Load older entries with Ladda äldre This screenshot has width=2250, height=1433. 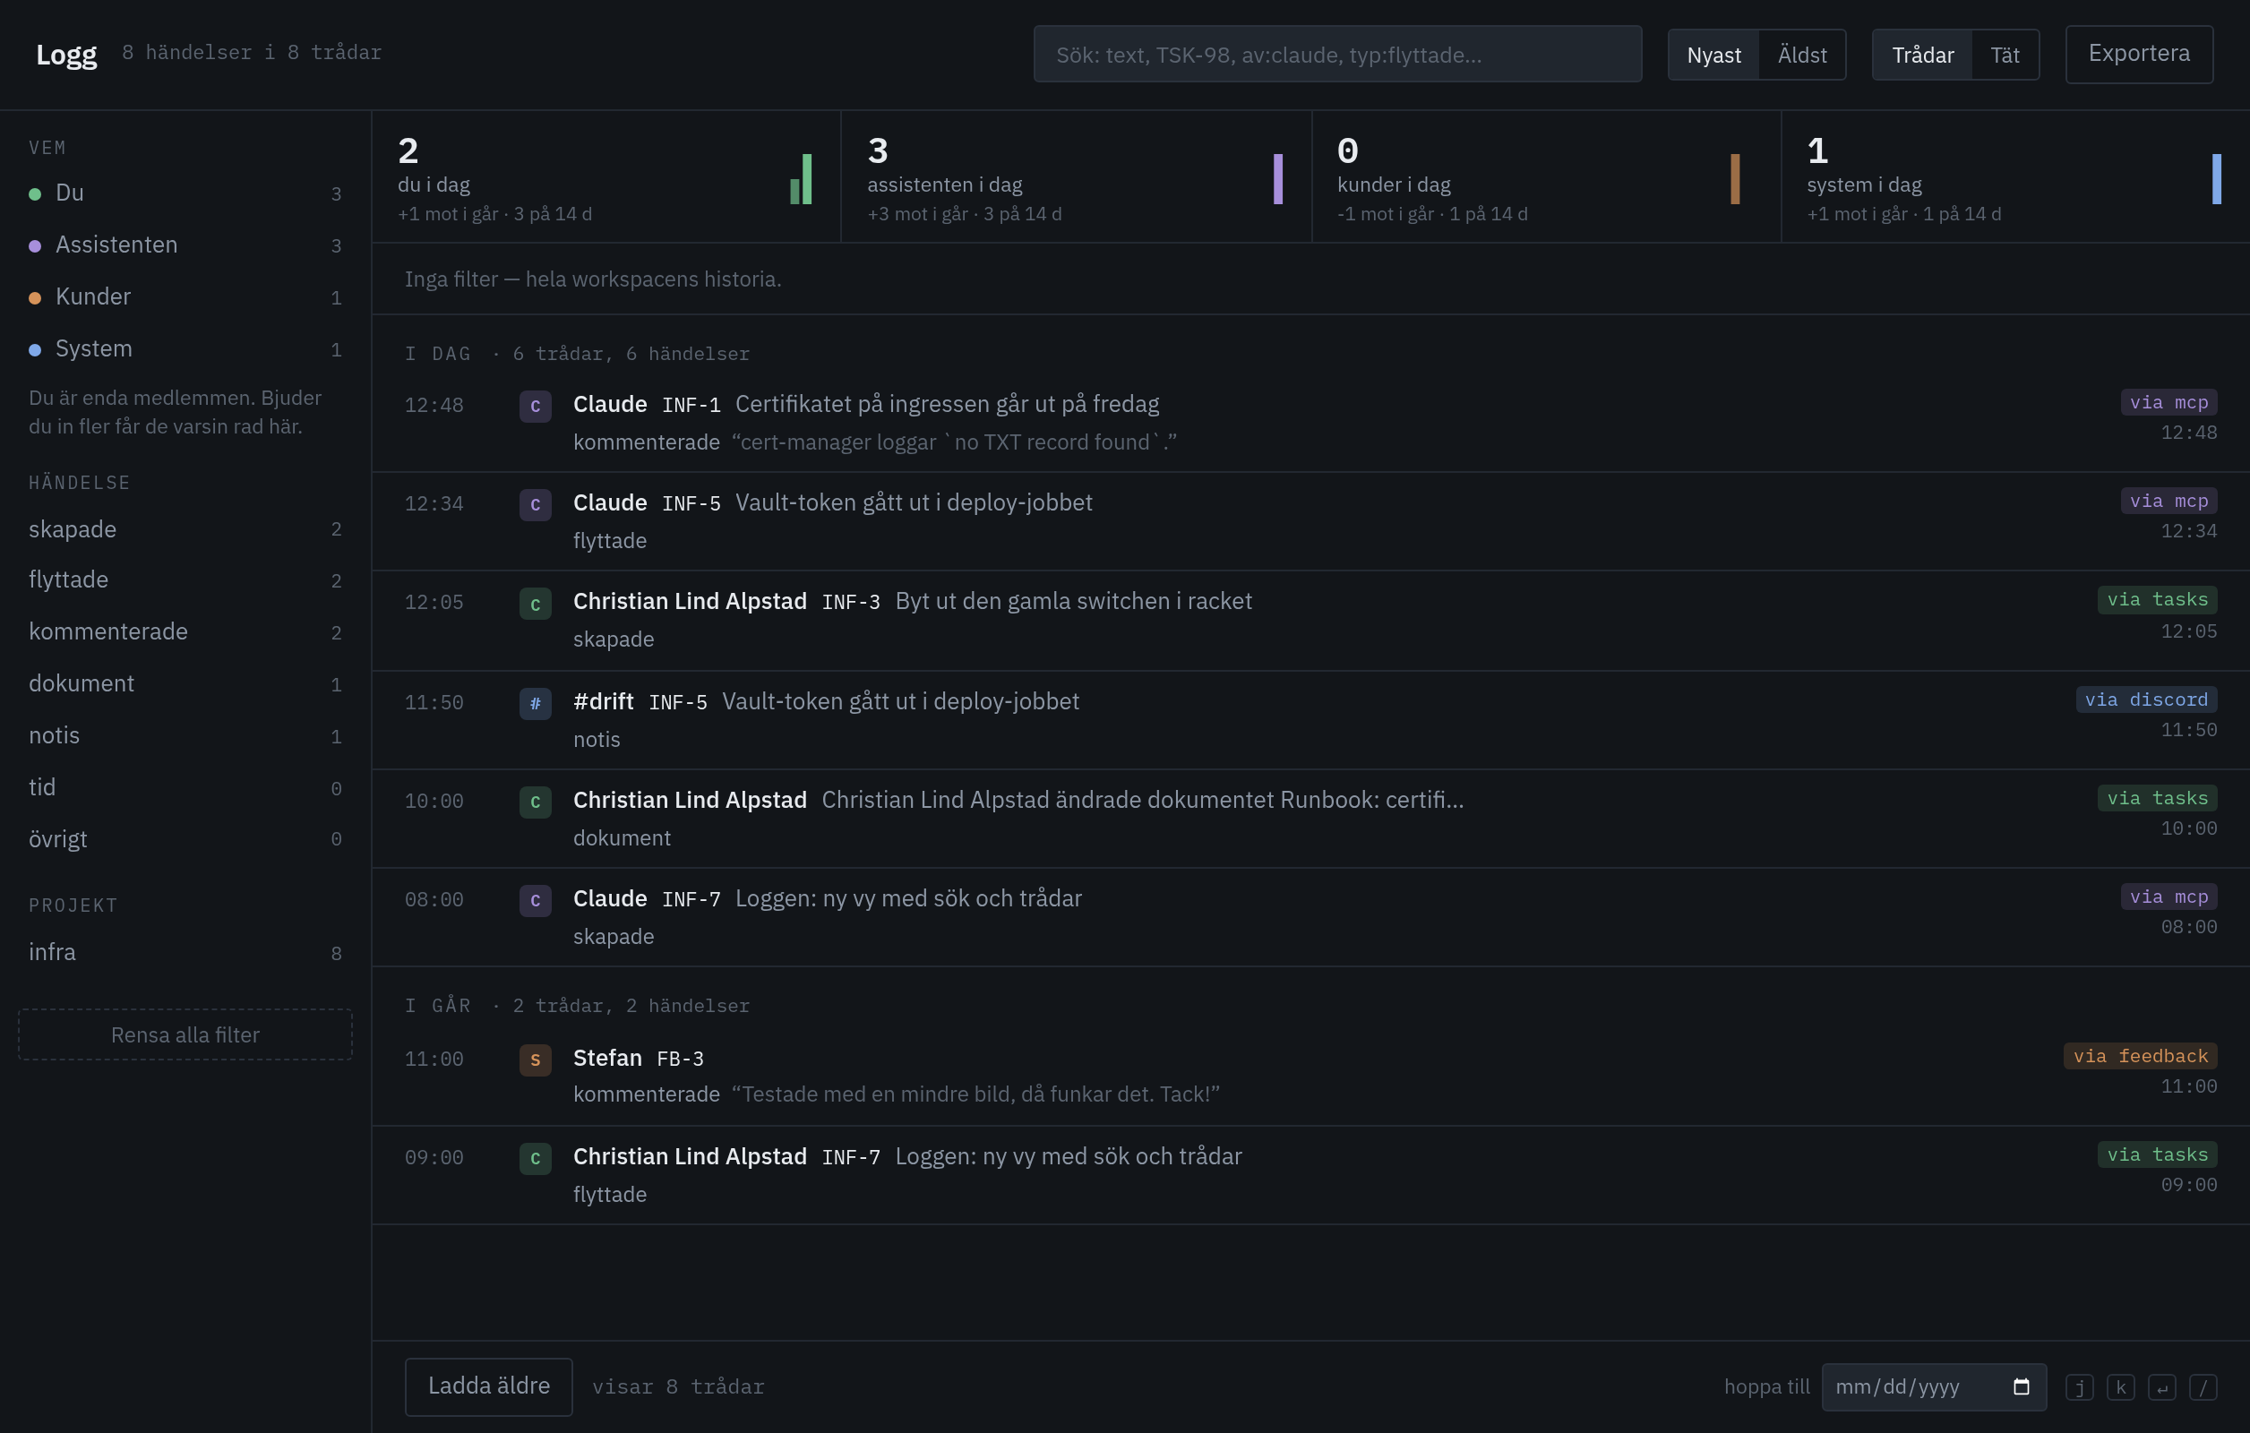pos(489,1386)
